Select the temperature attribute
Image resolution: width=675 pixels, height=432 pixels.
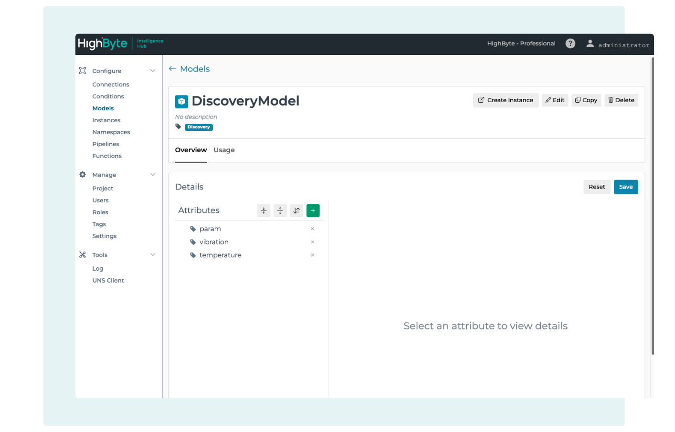(x=220, y=255)
